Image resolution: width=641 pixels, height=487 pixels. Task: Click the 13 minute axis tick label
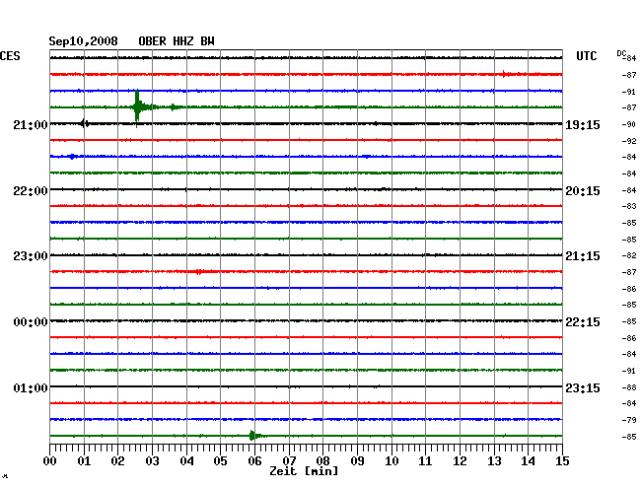pyautogui.click(x=494, y=460)
